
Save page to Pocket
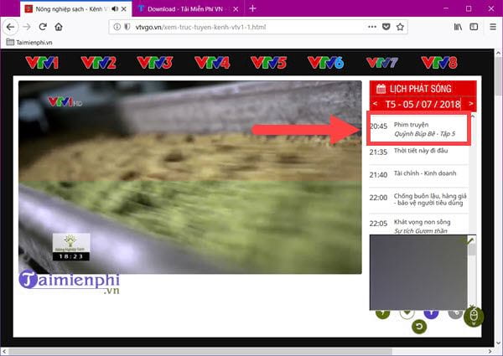[386, 27]
